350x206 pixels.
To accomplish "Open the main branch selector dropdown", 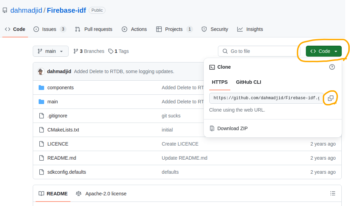I will click(x=51, y=51).
